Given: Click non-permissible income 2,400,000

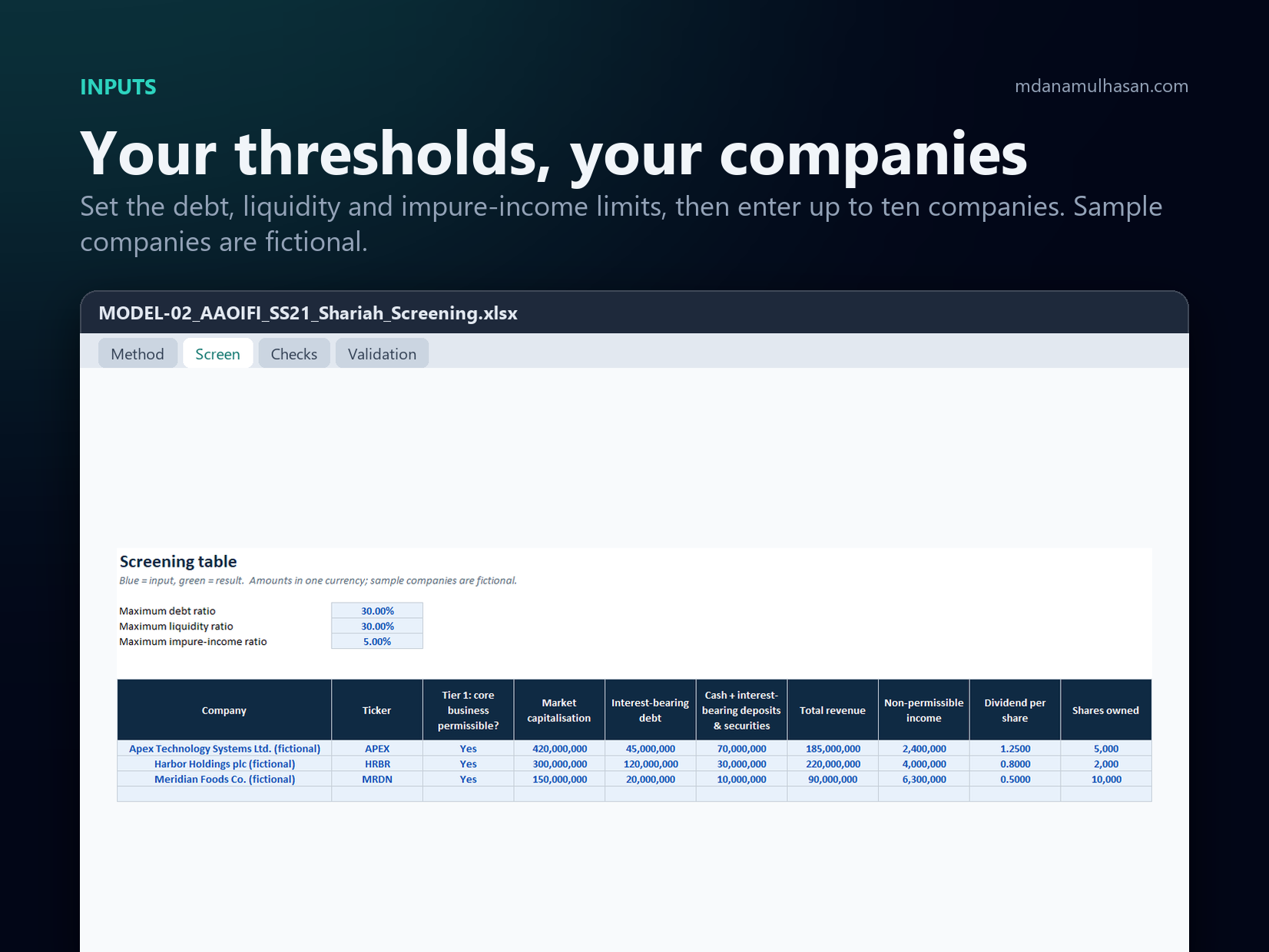Looking at the screenshot, I should pyautogui.click(x=924, y=749).
